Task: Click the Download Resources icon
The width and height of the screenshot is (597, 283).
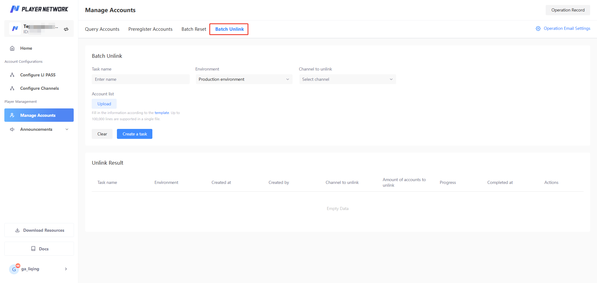Action: (17, 231)
